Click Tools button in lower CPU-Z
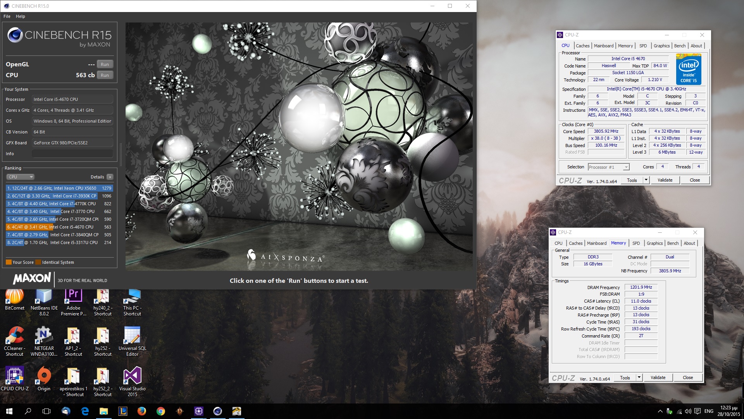 (625, 378)
